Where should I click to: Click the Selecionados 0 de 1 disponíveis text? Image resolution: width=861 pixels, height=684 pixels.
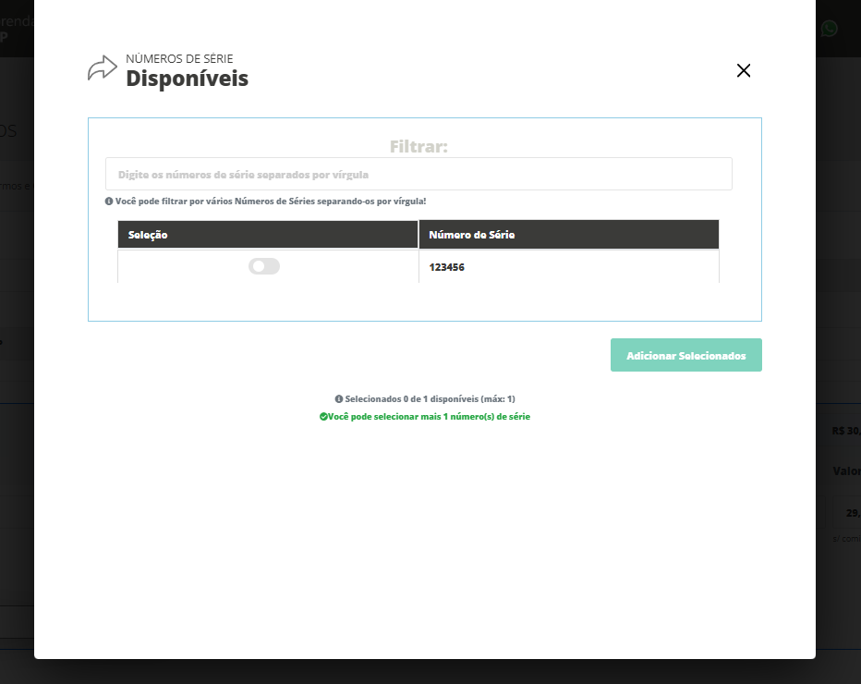tap(430, 399)
